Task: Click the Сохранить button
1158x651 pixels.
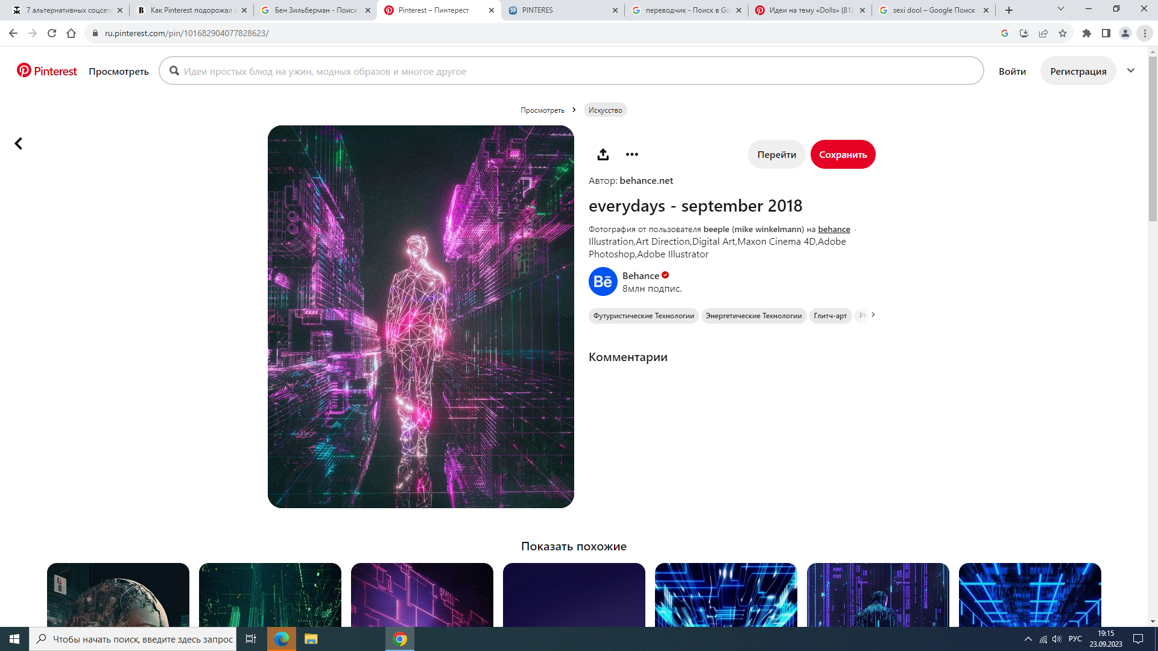Action: [843, 154]
